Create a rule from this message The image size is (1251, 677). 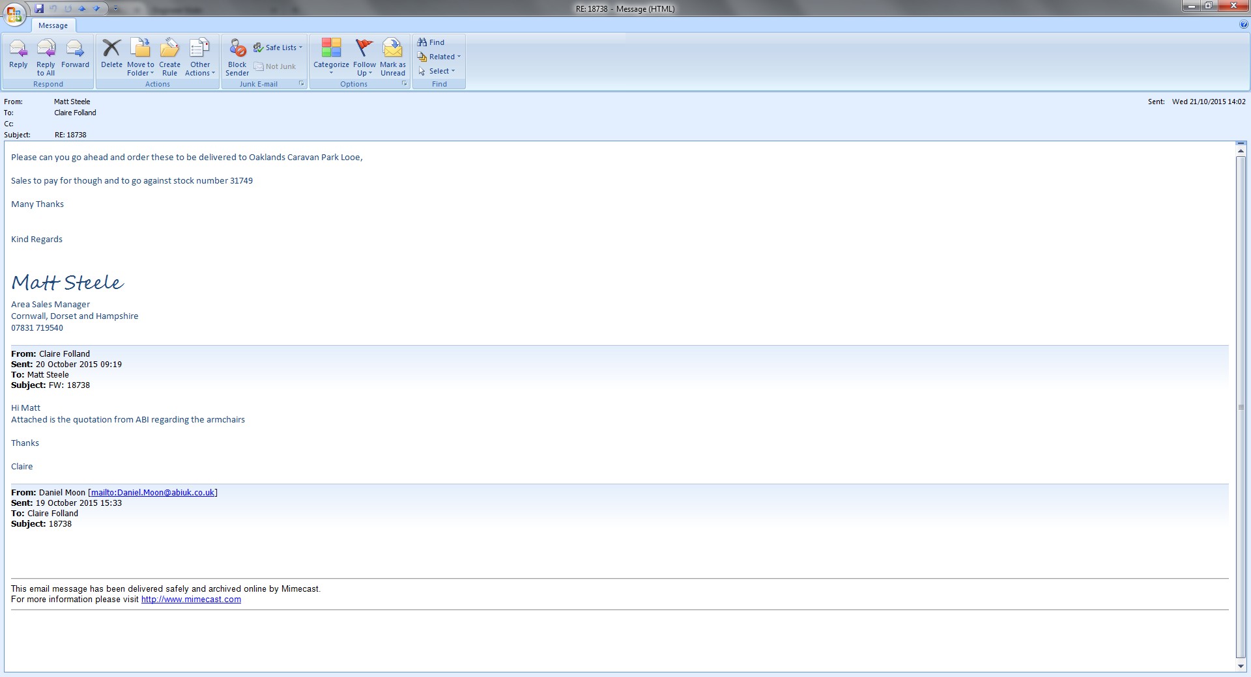click(x=169, y=50)
